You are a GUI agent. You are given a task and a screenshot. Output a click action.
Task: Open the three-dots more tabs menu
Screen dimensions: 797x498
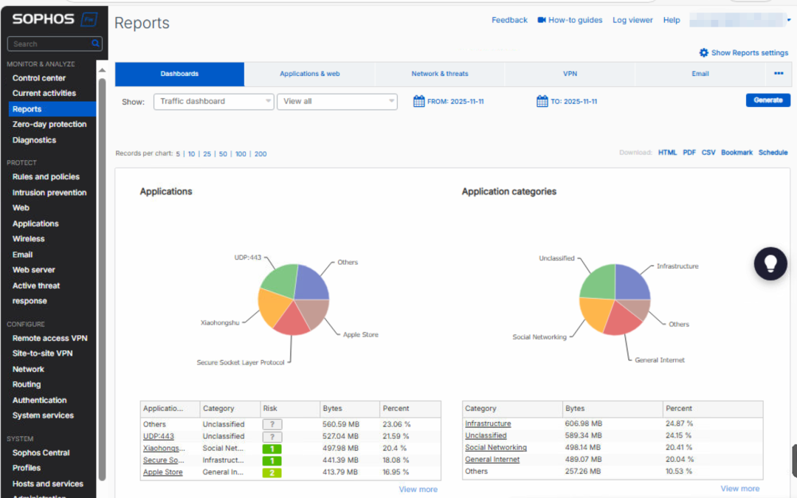point(778,74)
